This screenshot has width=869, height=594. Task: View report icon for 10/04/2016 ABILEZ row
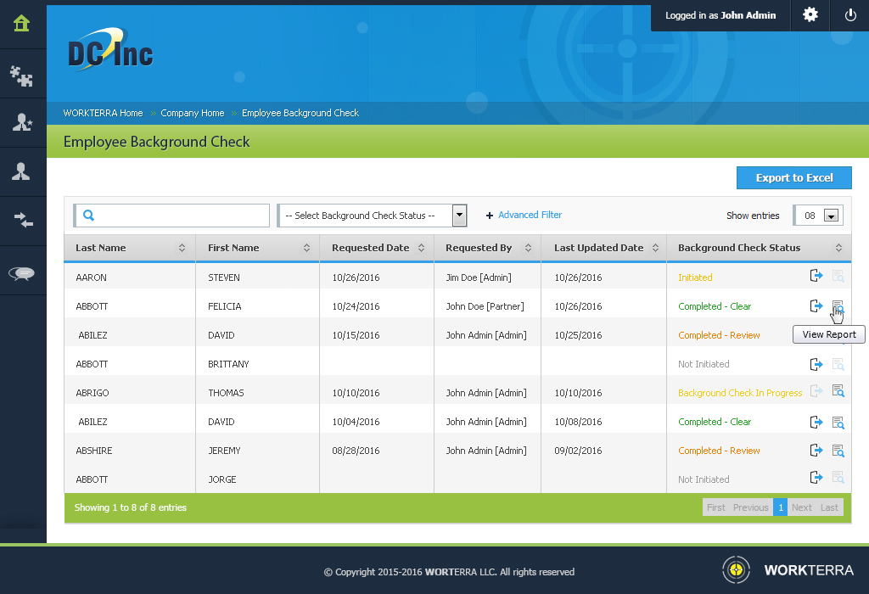pos(838,423)
